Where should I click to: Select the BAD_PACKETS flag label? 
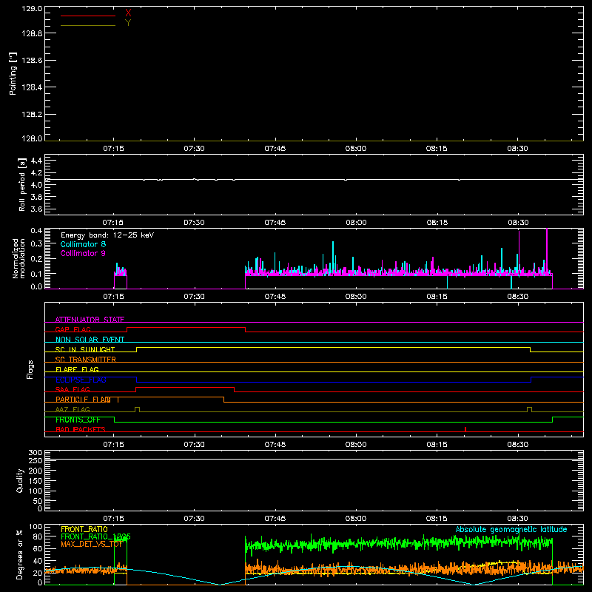(x=81, y=430)
